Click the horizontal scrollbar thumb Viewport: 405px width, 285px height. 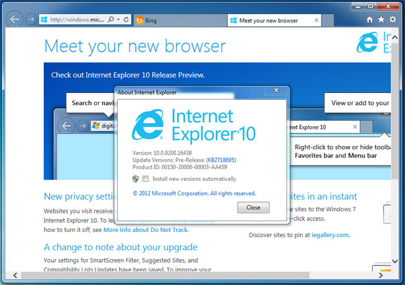(x=165, y=275)
